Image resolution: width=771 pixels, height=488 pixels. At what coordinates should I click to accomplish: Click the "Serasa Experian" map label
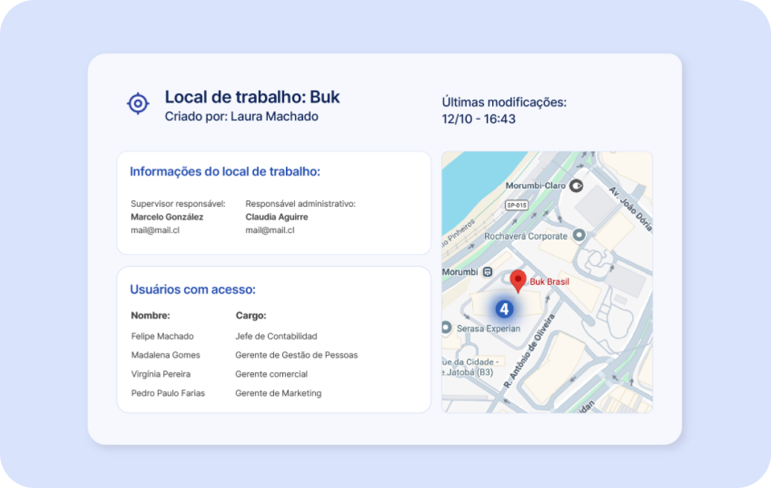[488, 329]
